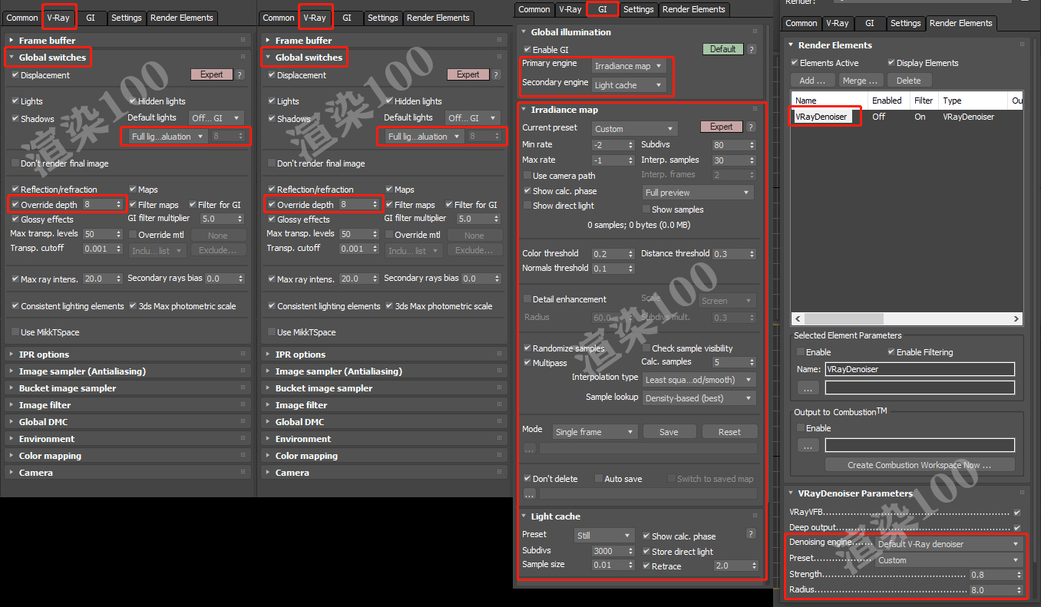
Task: Uncheck Enable Filtering for the selected element
Action: coord(891,352)
